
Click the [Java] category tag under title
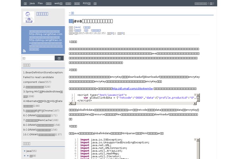coord(77,27)
